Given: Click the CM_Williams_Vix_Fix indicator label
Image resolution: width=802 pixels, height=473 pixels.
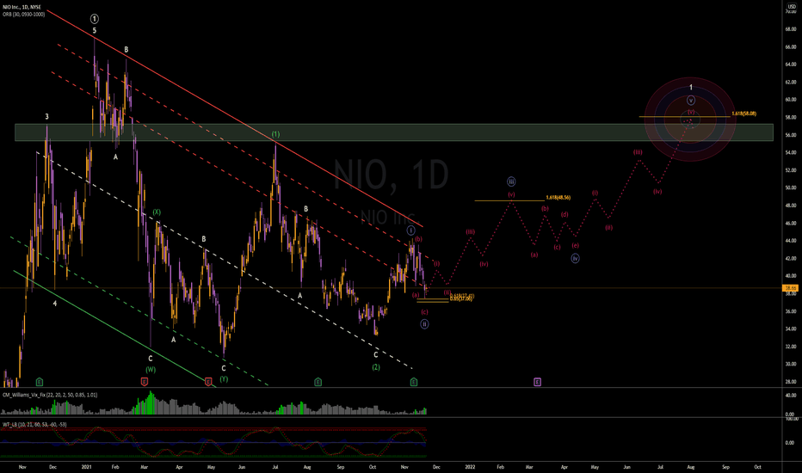Looking at the screenshot, I should [x=50, y=395].
